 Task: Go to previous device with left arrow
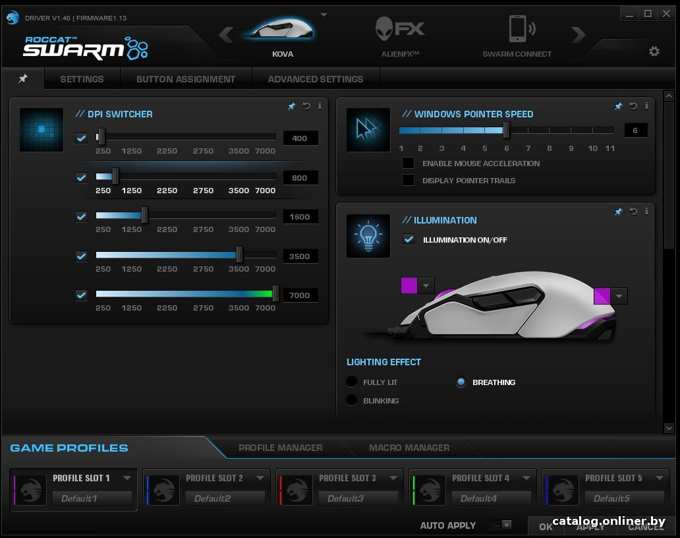point(226,34)
